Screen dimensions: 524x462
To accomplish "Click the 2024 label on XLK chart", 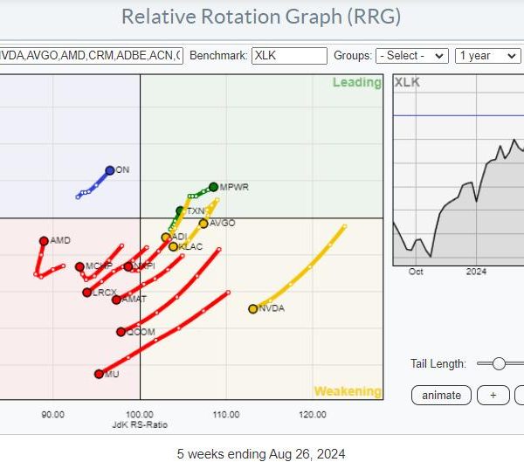I will tap(476, 272).
